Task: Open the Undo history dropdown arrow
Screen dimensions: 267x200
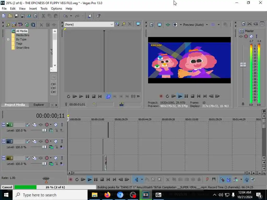Action: (x=71, y=16)
